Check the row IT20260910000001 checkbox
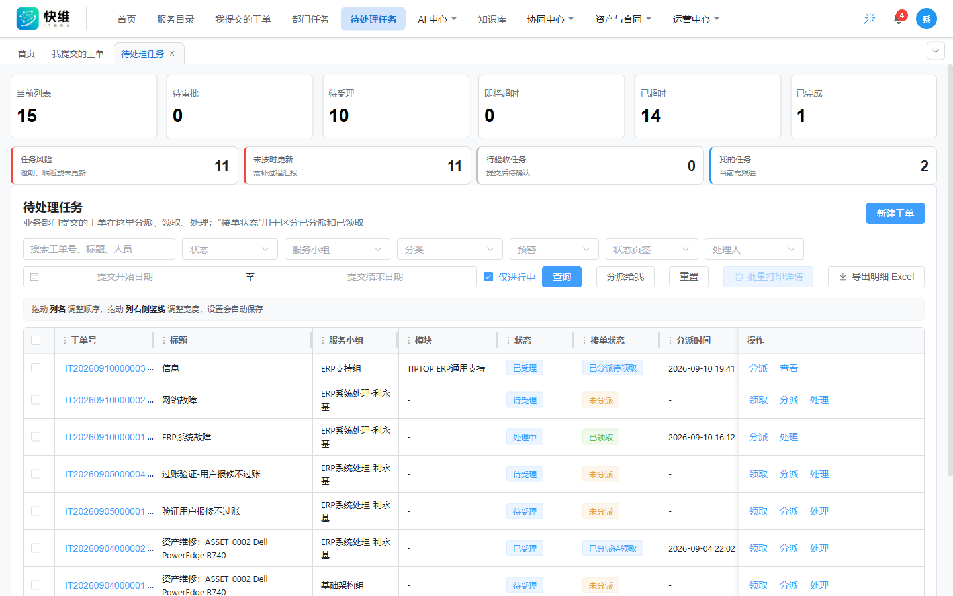This screenshot has height=596, width=953. pos(36,436)
